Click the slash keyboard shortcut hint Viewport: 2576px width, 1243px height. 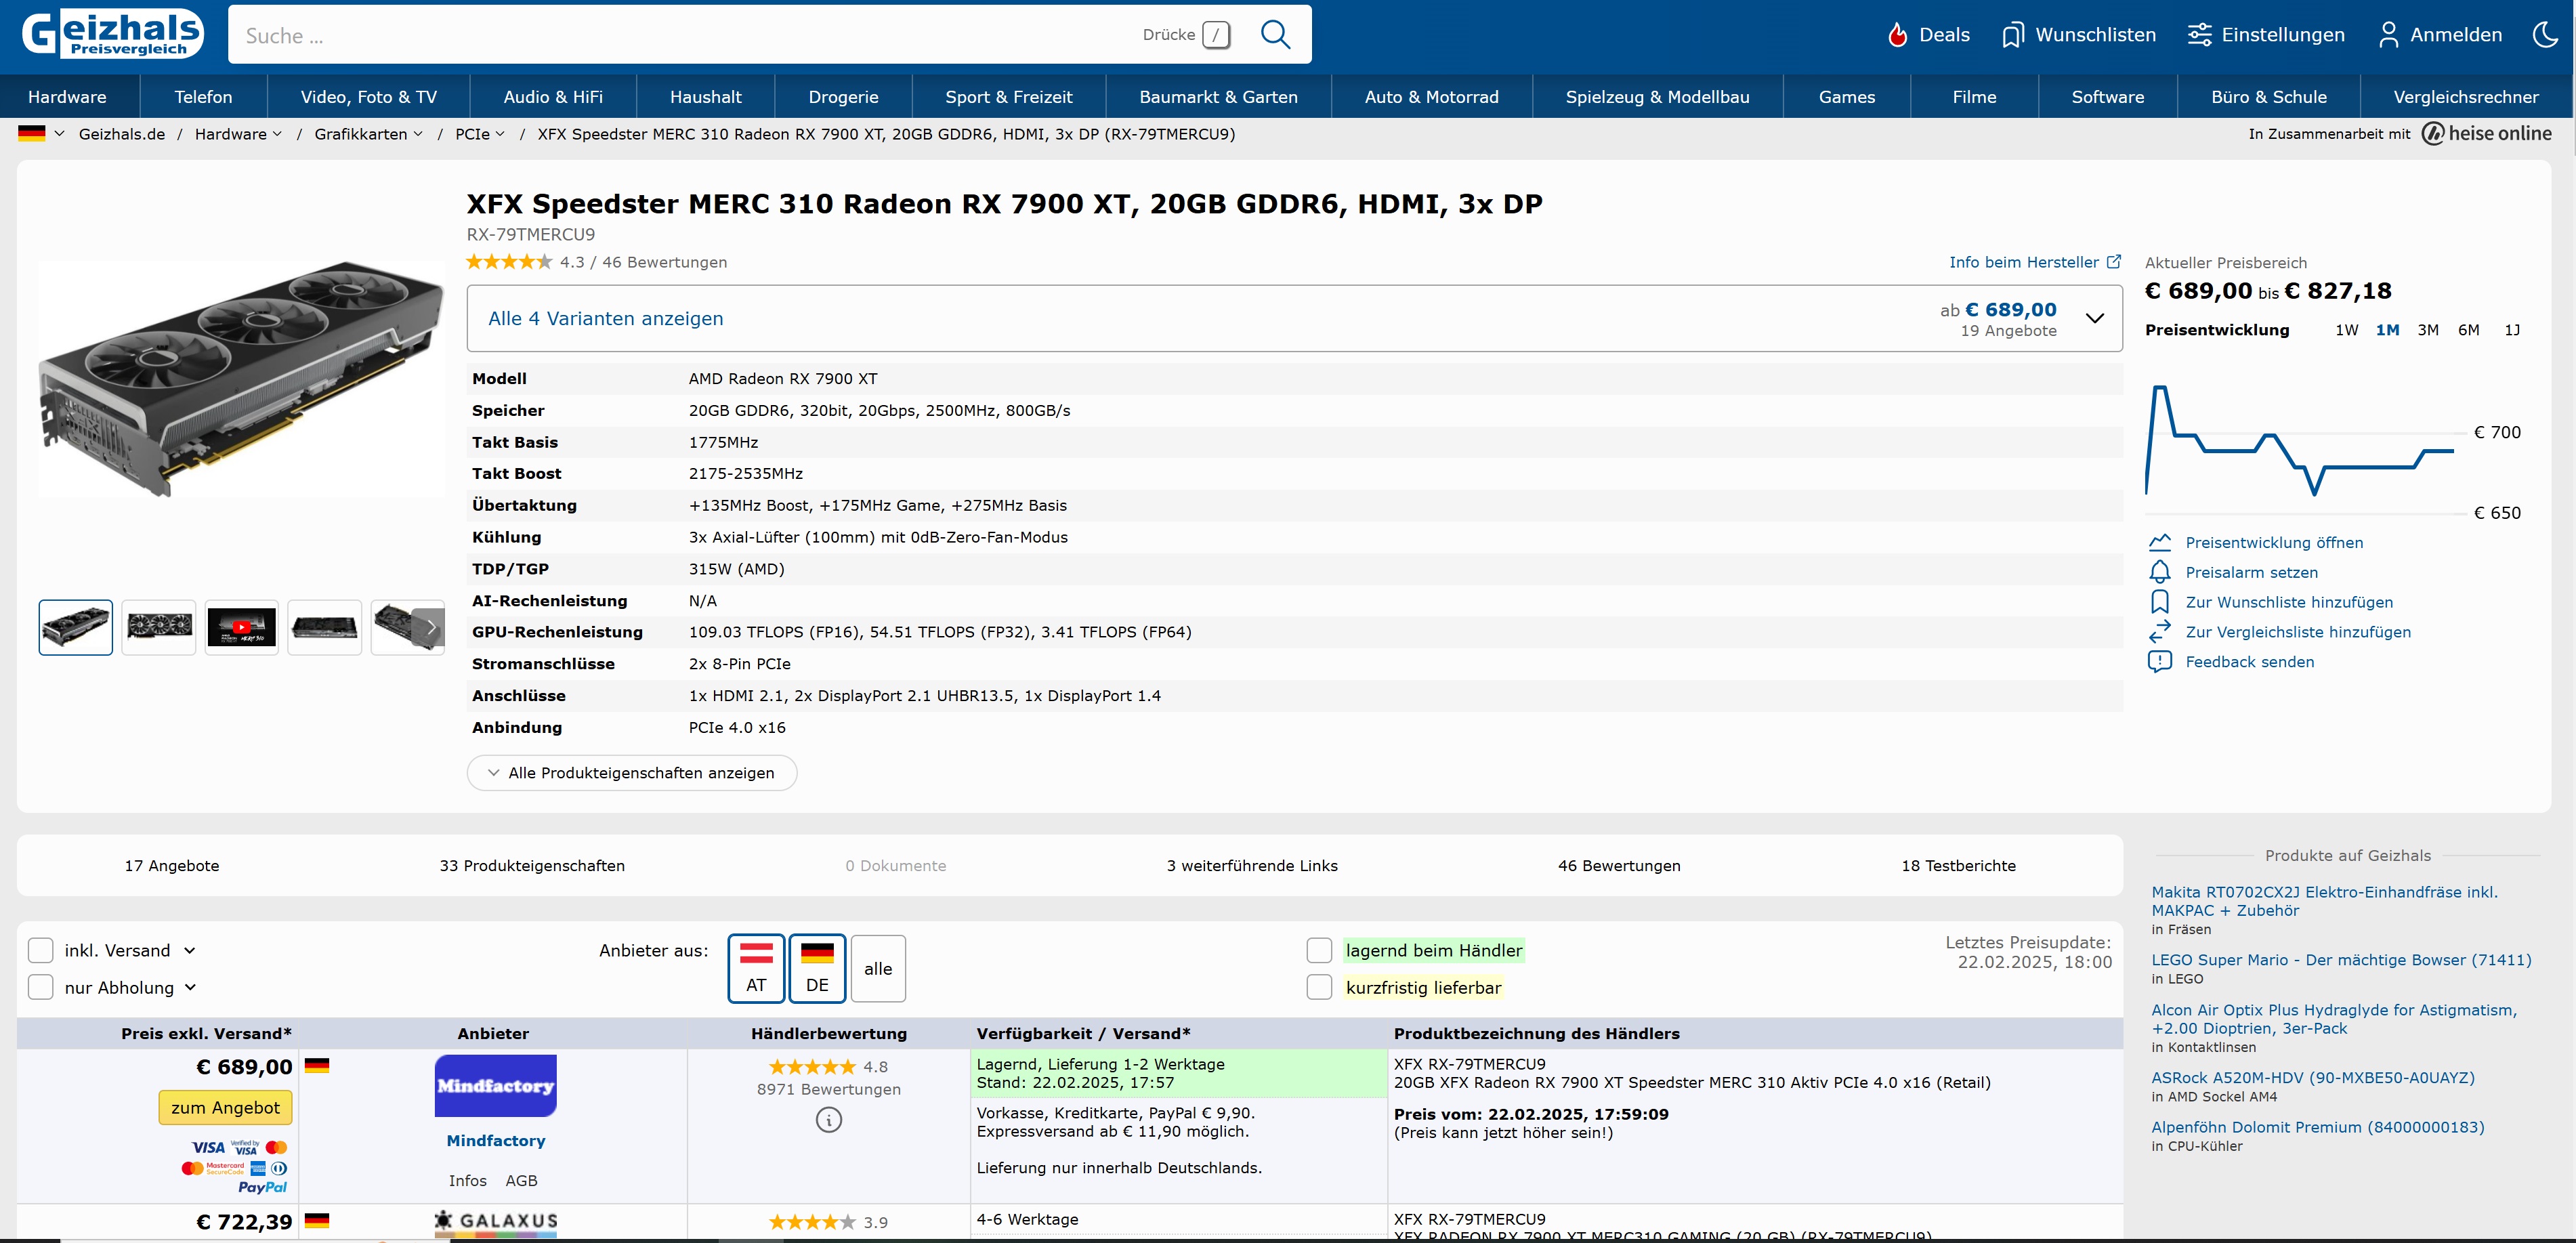pos(1216,35)
